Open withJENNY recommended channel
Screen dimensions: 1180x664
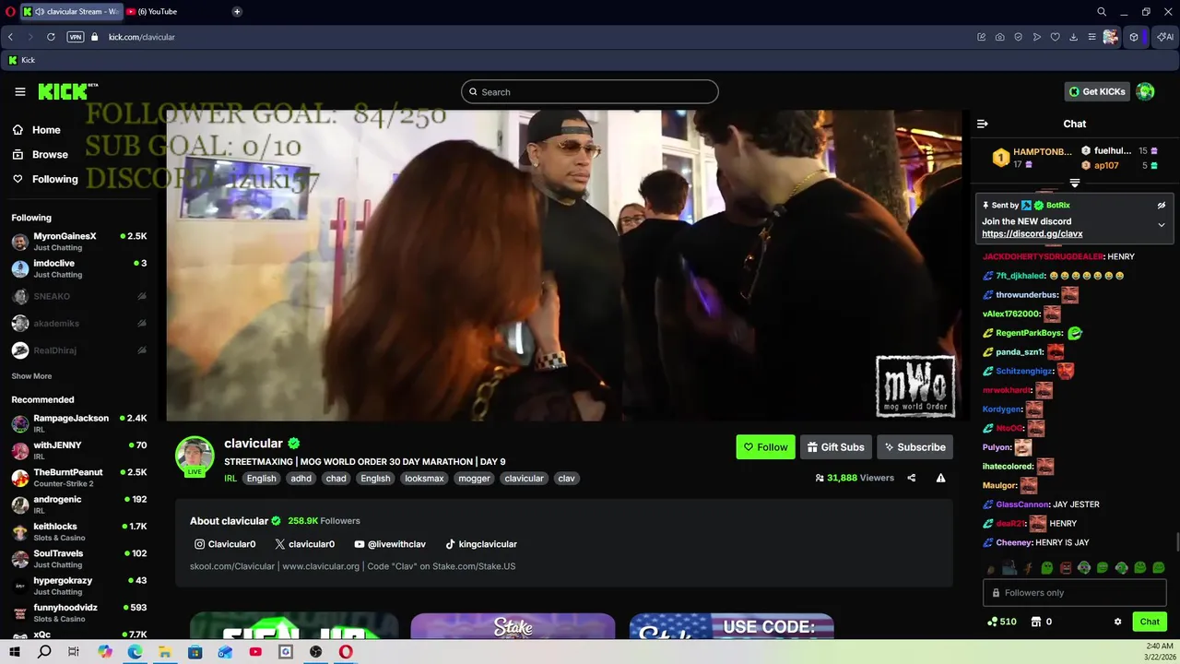[x=79, y=450]
